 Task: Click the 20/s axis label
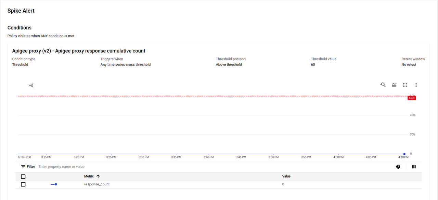(413, 134)
